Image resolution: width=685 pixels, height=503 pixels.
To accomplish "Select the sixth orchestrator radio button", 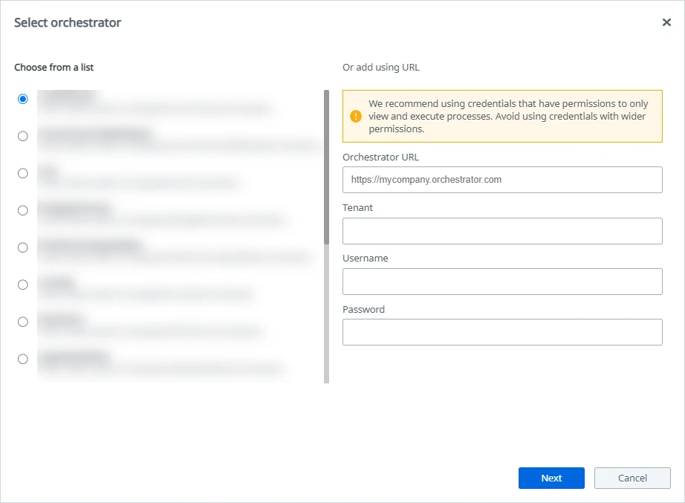I will click(x=23, y=285).
